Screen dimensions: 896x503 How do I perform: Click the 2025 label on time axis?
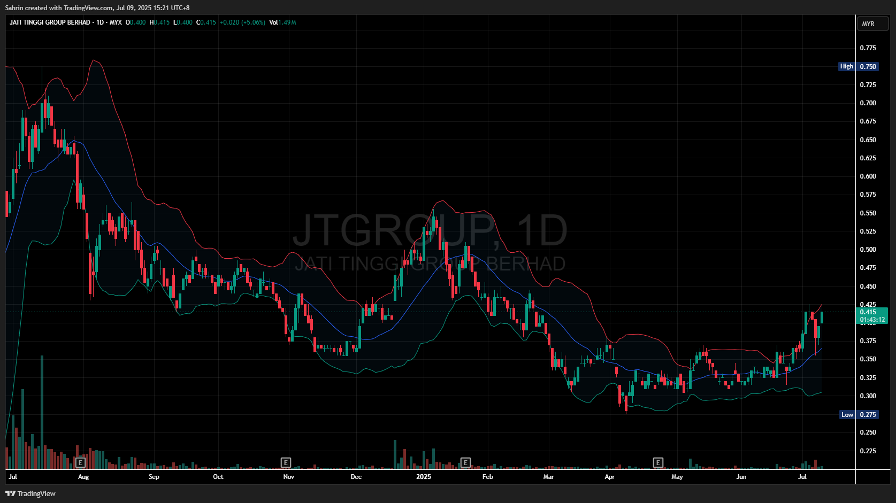[424, 477]
